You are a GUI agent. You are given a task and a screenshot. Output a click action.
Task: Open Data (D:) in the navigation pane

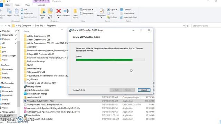[x=6, y=31]
